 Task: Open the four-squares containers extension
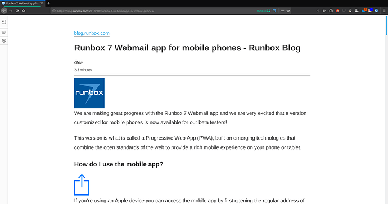(x=357, y=11)
